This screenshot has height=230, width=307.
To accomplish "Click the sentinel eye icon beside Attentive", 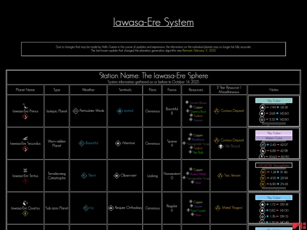I will coord(118,143).
